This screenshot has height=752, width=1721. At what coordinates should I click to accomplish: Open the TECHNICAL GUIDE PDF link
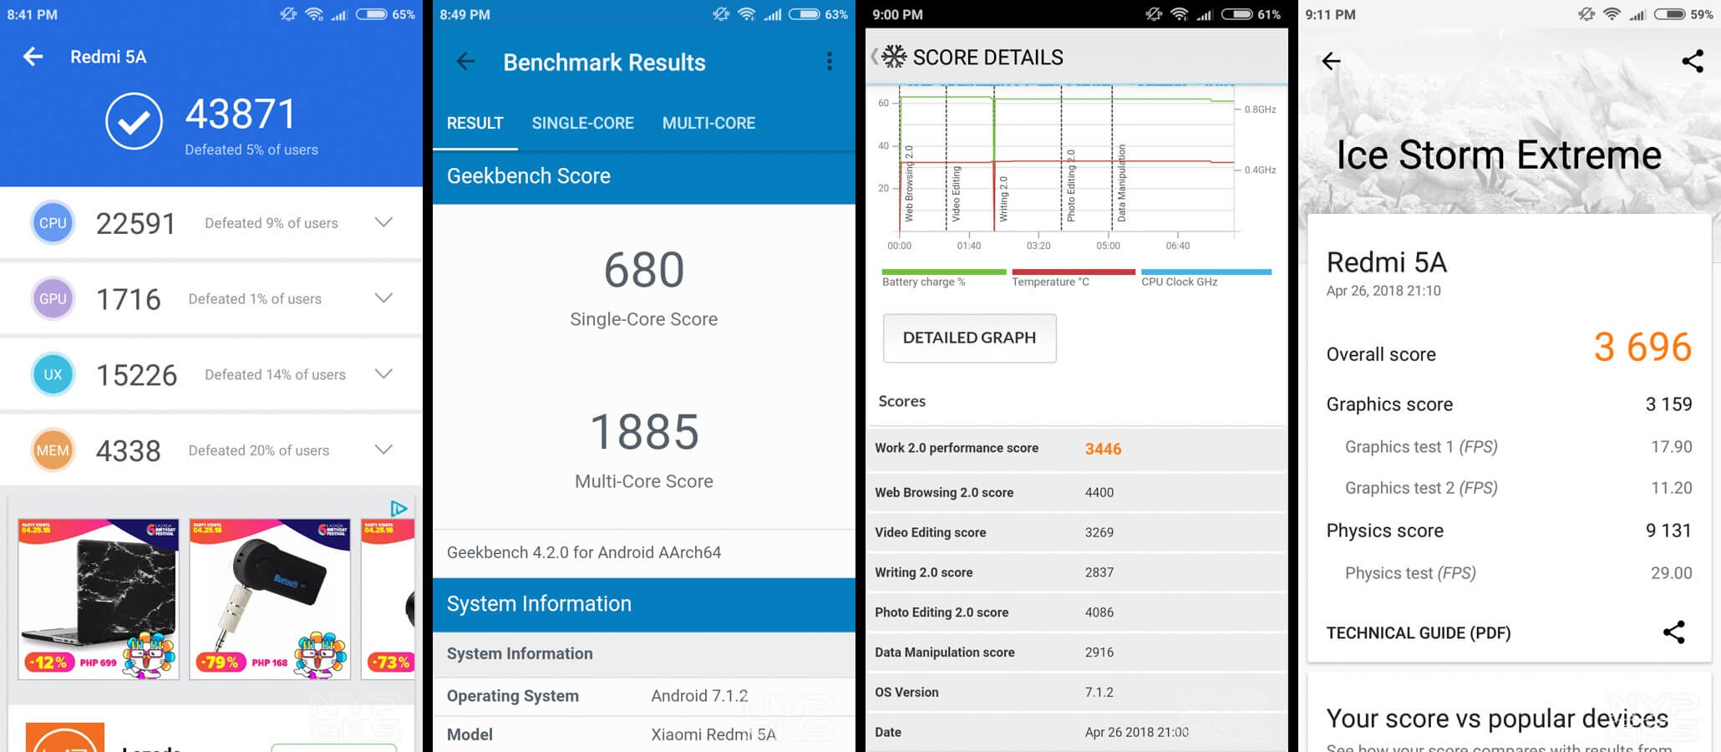1419,633
